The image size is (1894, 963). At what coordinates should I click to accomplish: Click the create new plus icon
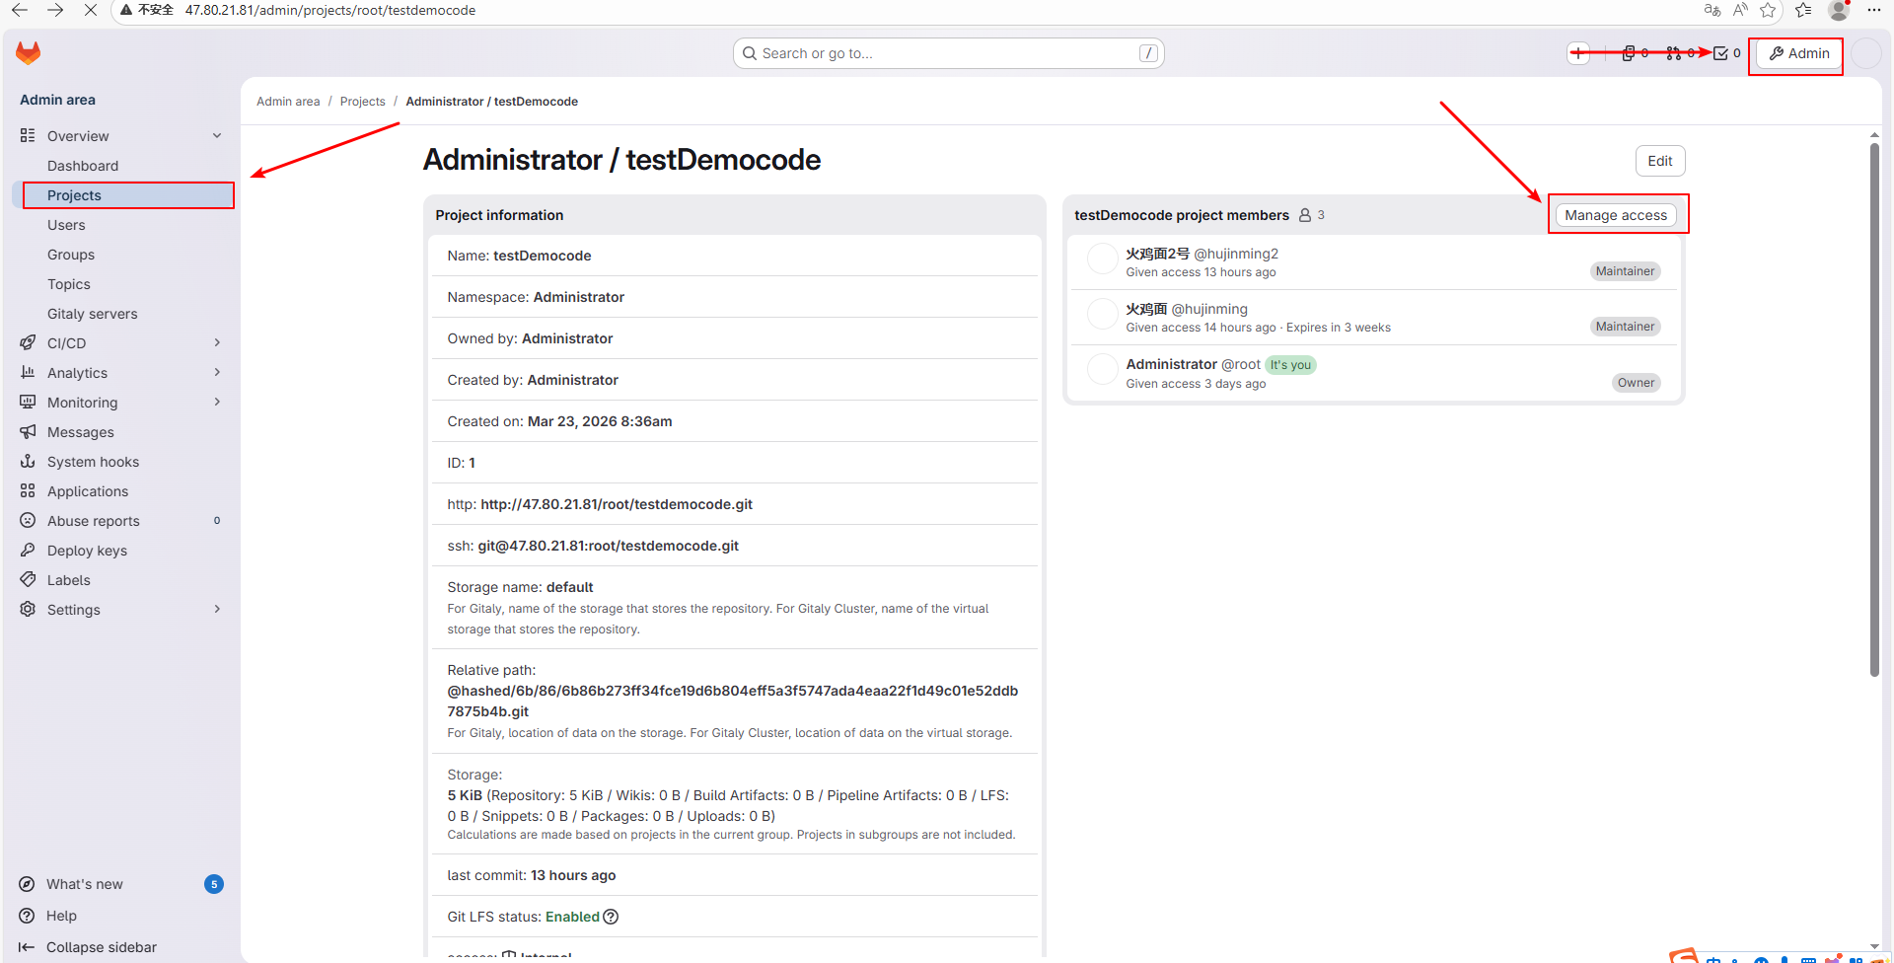(x=1579, y=53)
